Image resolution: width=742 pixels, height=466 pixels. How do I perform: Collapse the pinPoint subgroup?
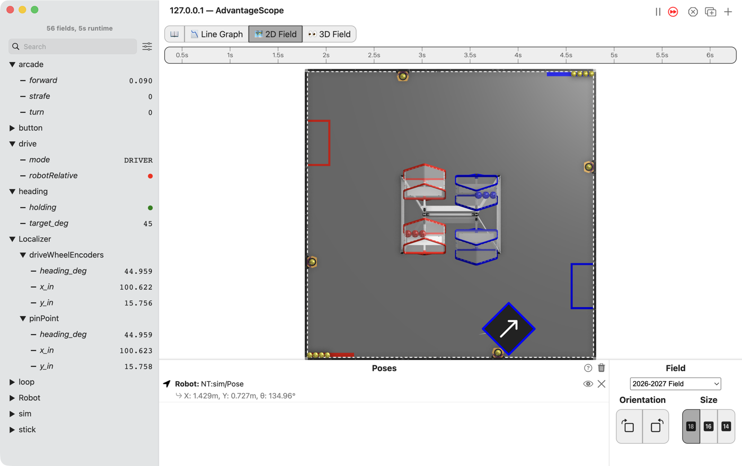coord(23,319)
